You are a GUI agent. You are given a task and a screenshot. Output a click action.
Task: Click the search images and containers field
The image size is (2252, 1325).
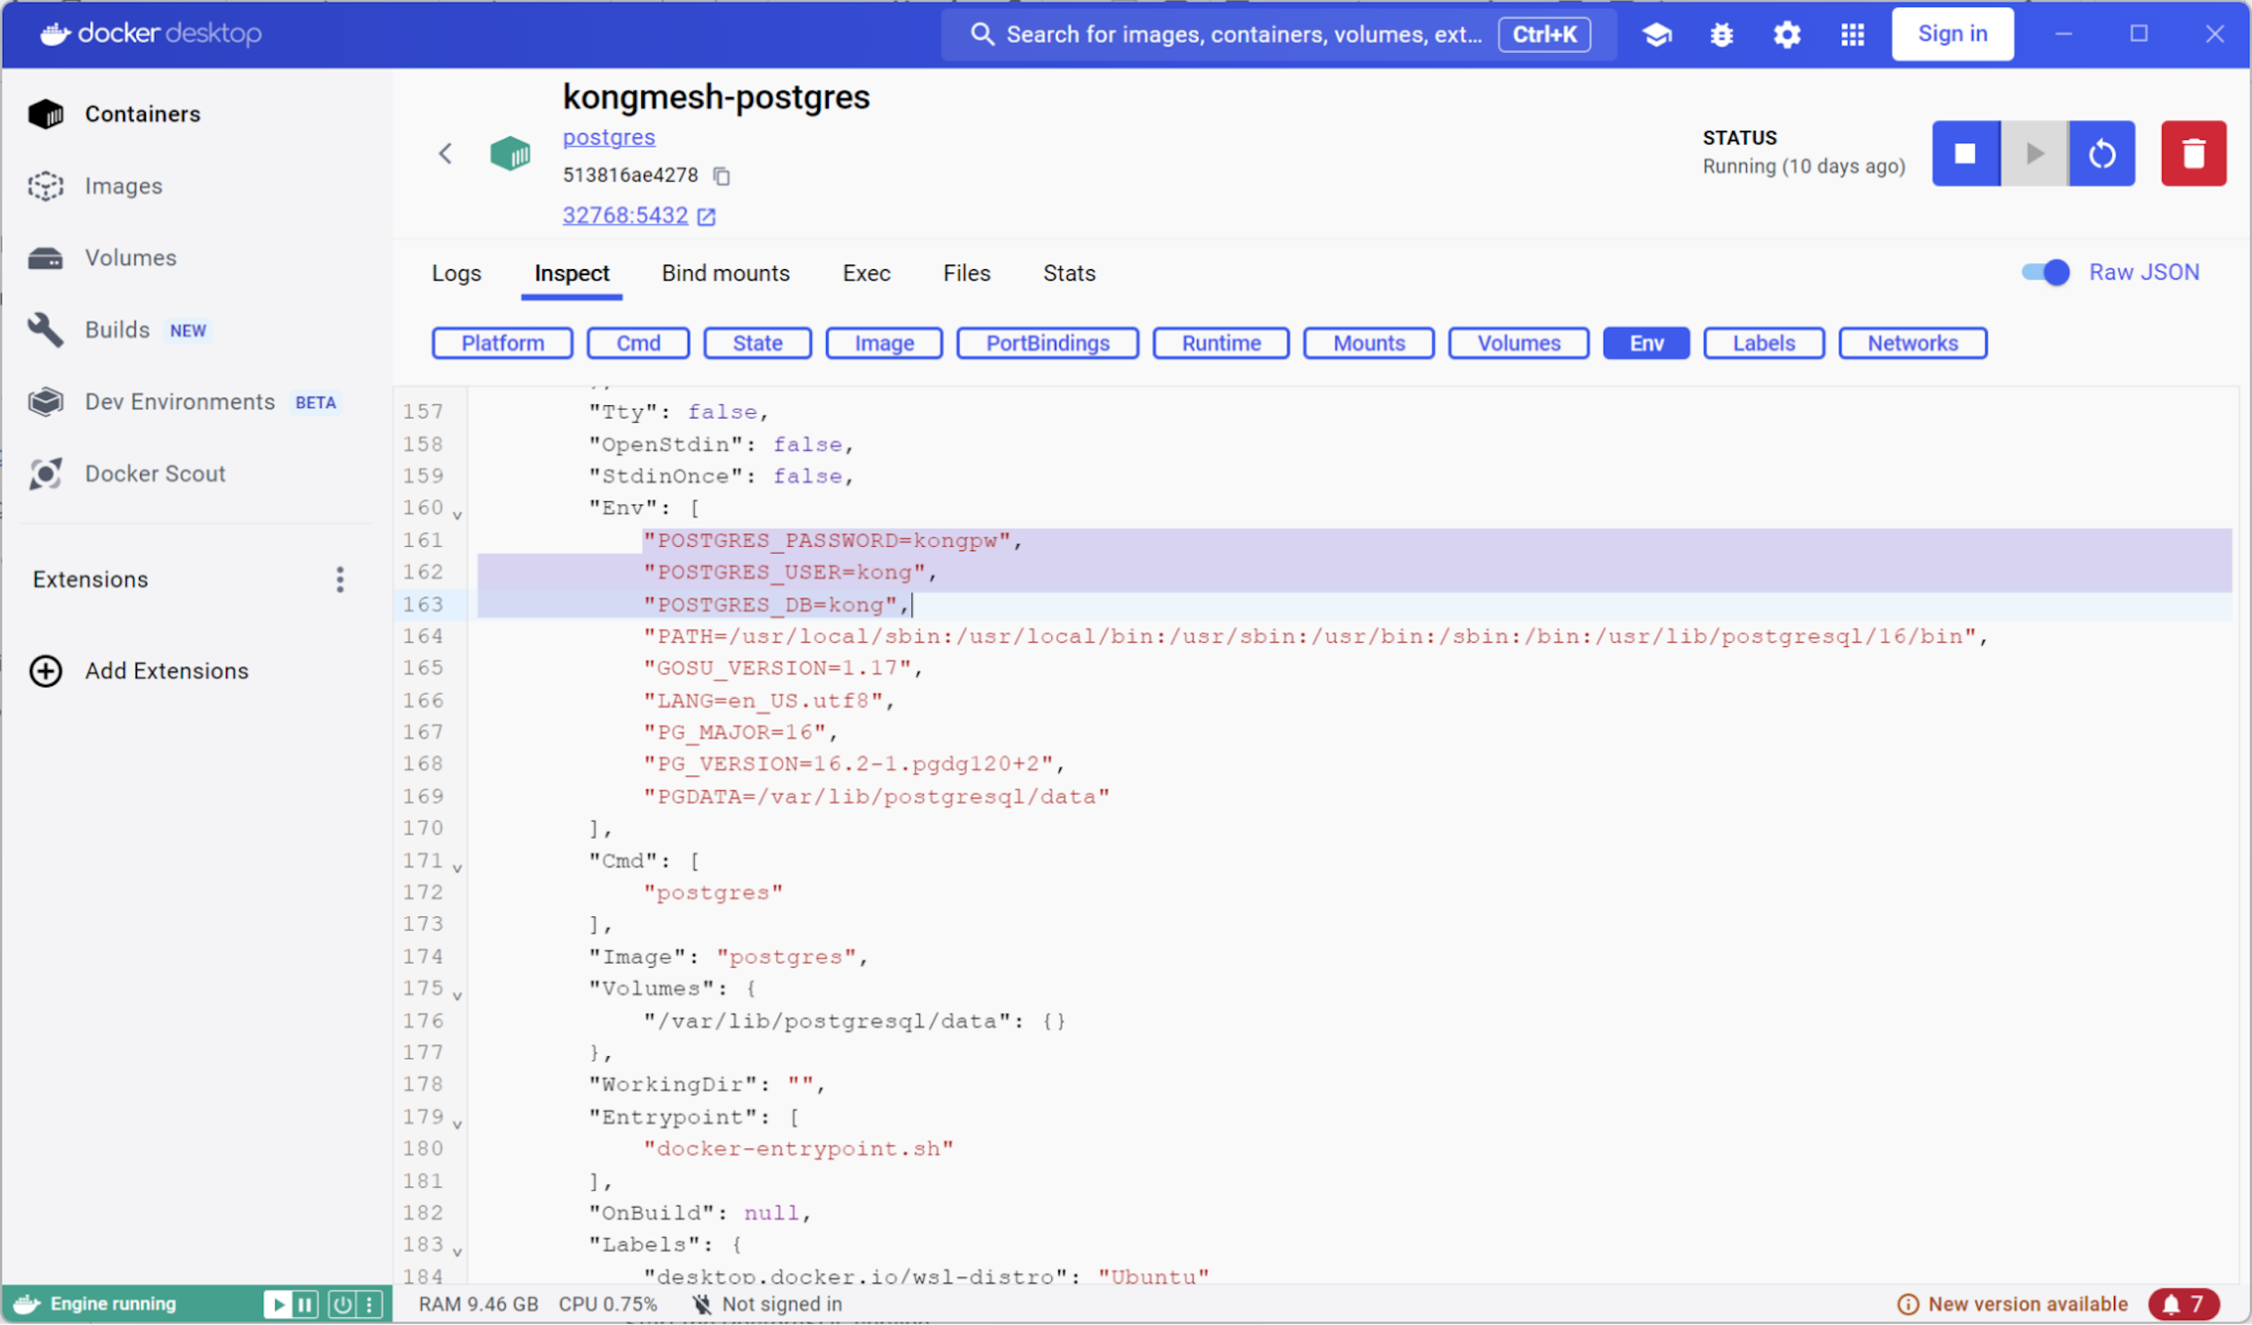point(1242,34)
